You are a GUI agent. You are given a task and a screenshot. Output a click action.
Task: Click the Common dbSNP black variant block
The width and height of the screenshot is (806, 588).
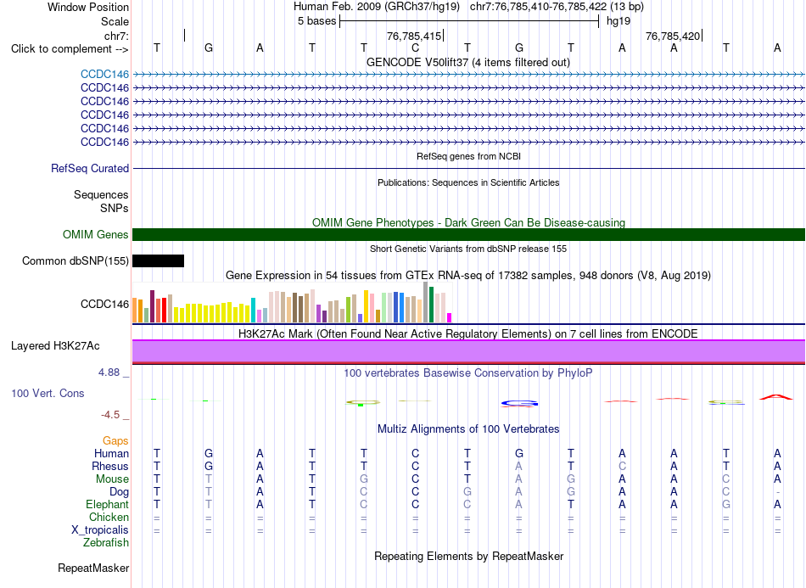coord(159,261)
